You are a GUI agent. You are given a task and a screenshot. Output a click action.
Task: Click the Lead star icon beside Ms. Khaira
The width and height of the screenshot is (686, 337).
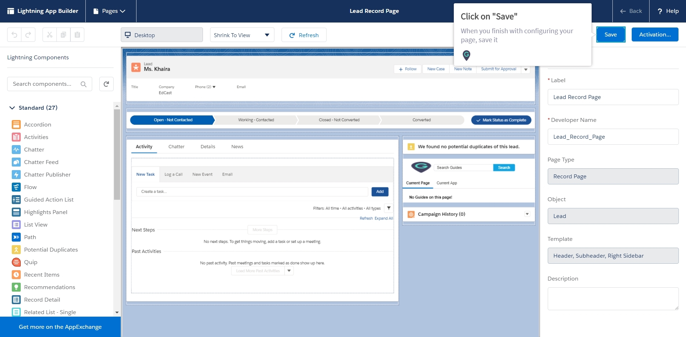coord(136,67)
